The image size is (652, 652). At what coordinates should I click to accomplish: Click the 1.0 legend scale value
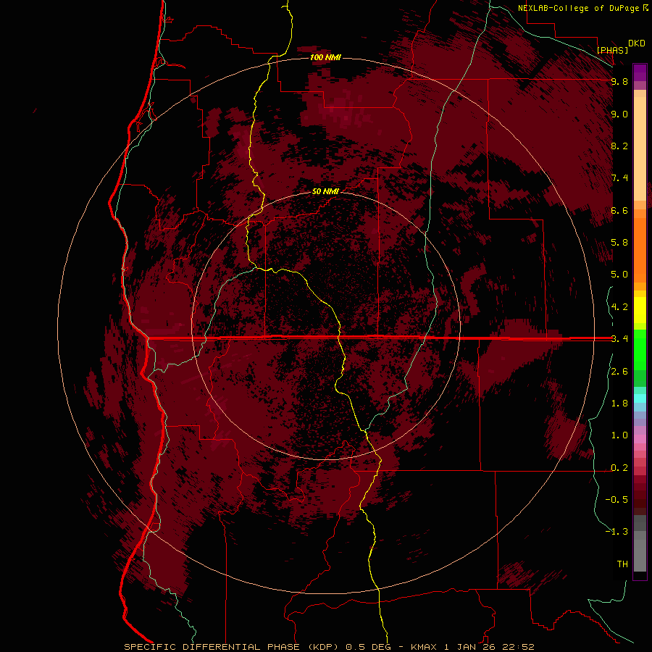(619, 435)
